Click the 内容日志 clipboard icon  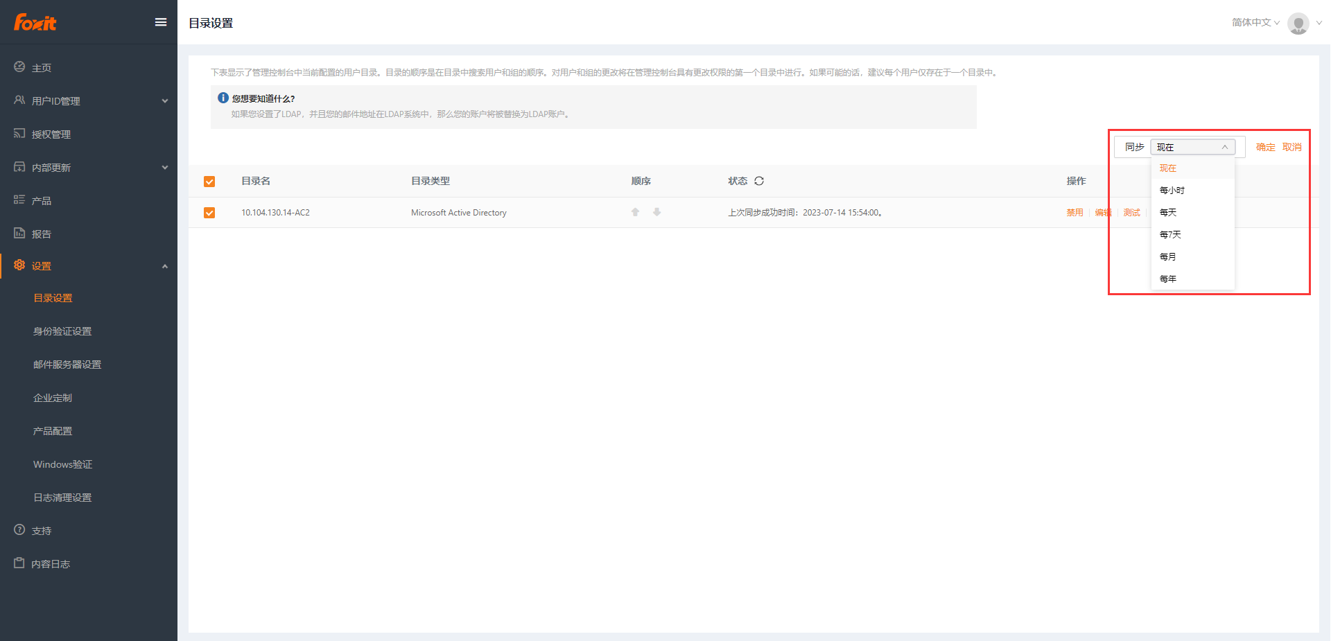coord(19,563)
